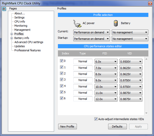Click Type field Normal for index 6
154x136 pixels.
[x=83, y=99]
